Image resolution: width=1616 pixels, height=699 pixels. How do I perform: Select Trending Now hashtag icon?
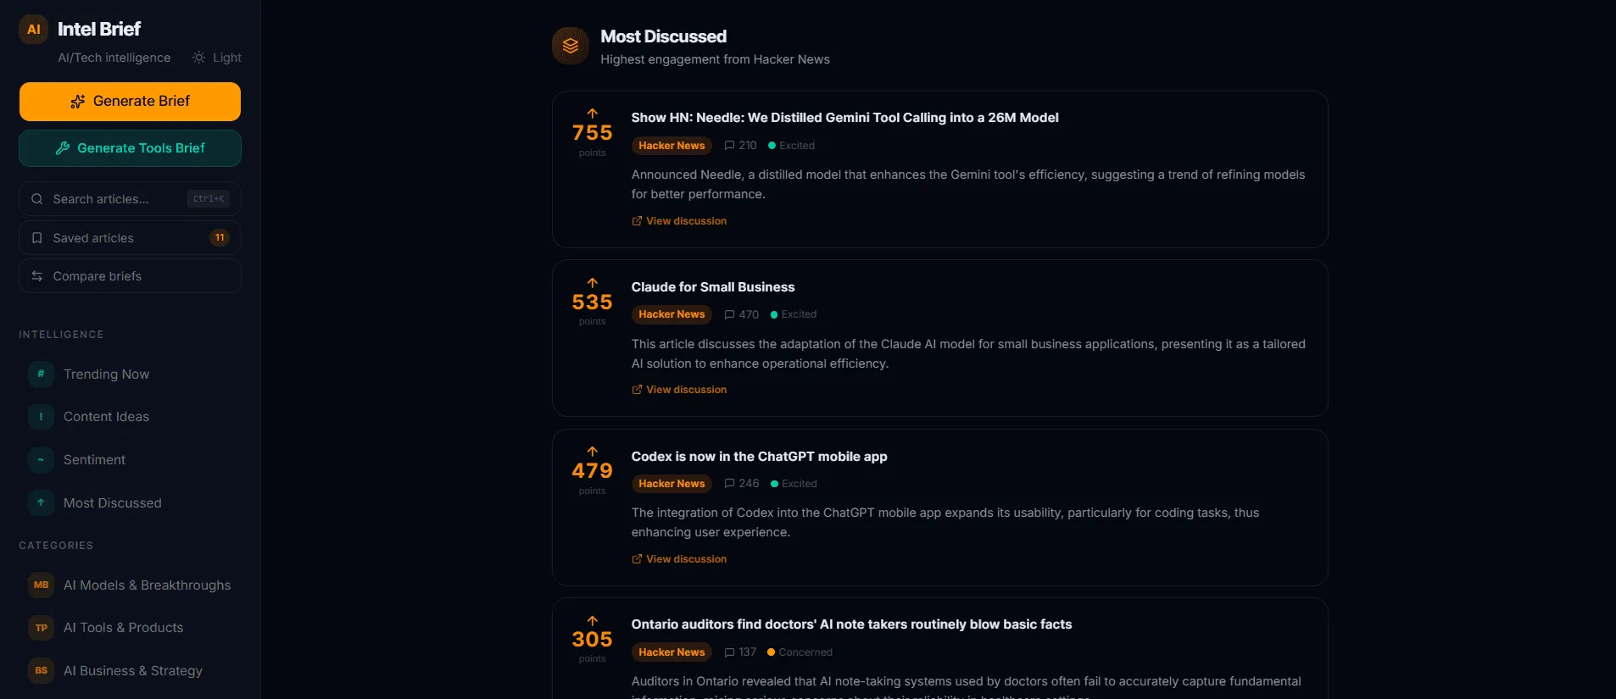coord(41,374)
